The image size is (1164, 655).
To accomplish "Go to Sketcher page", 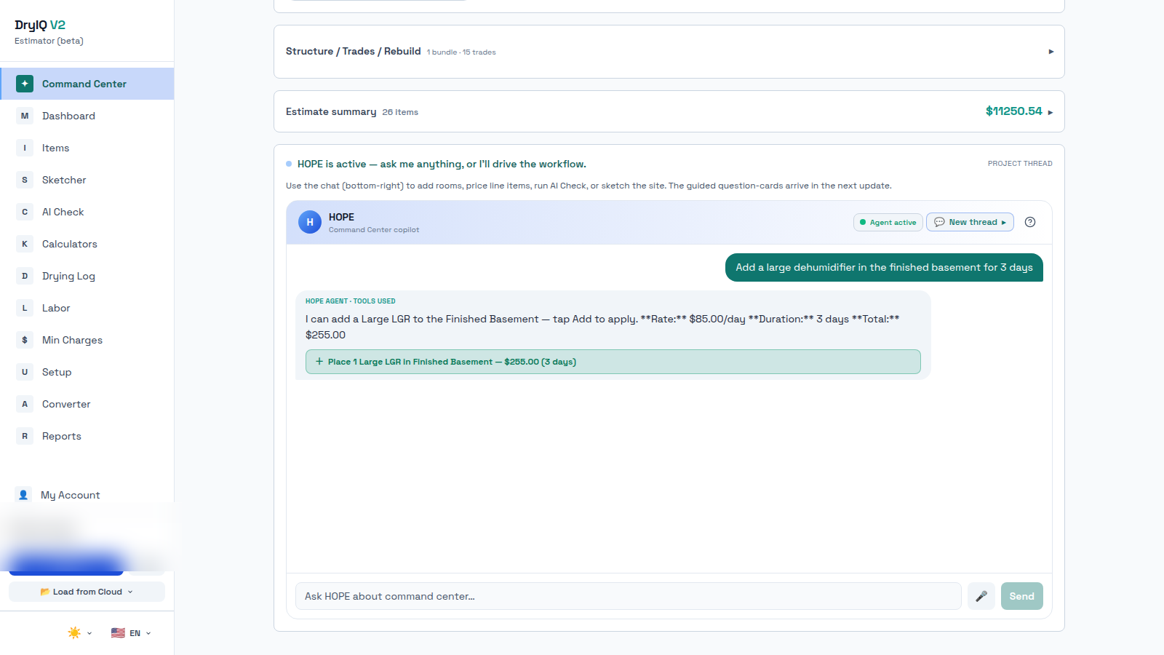I will pos(87,180).
